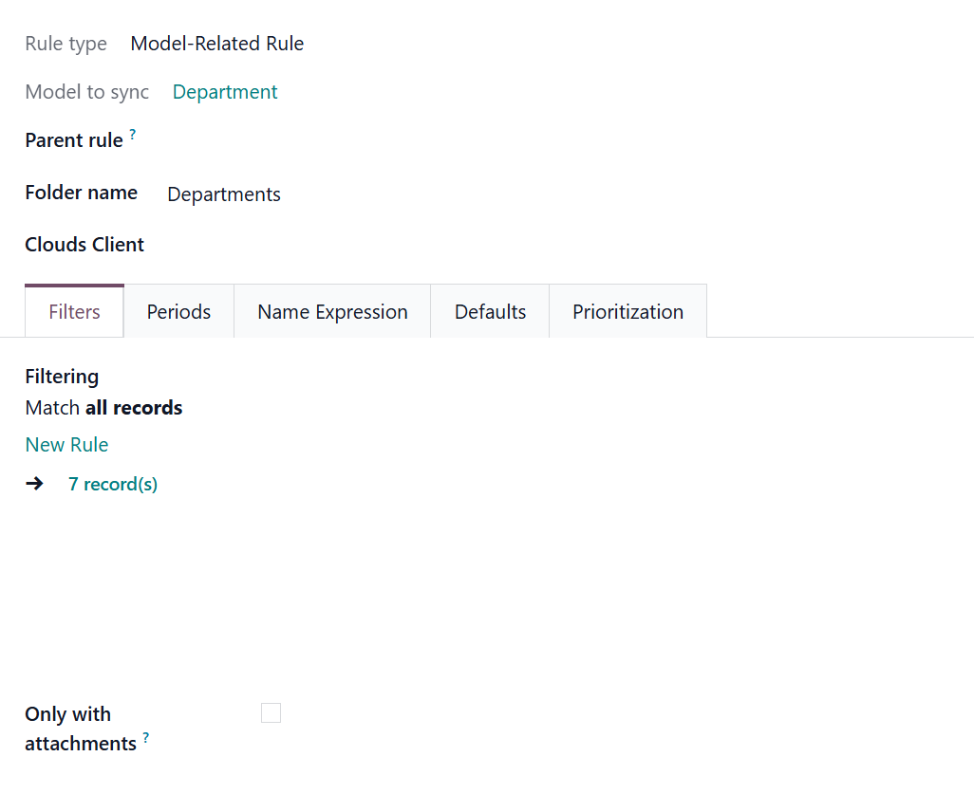Click the Filtering heading
Viewport: 974px width, 812px height.
point(62,377)
